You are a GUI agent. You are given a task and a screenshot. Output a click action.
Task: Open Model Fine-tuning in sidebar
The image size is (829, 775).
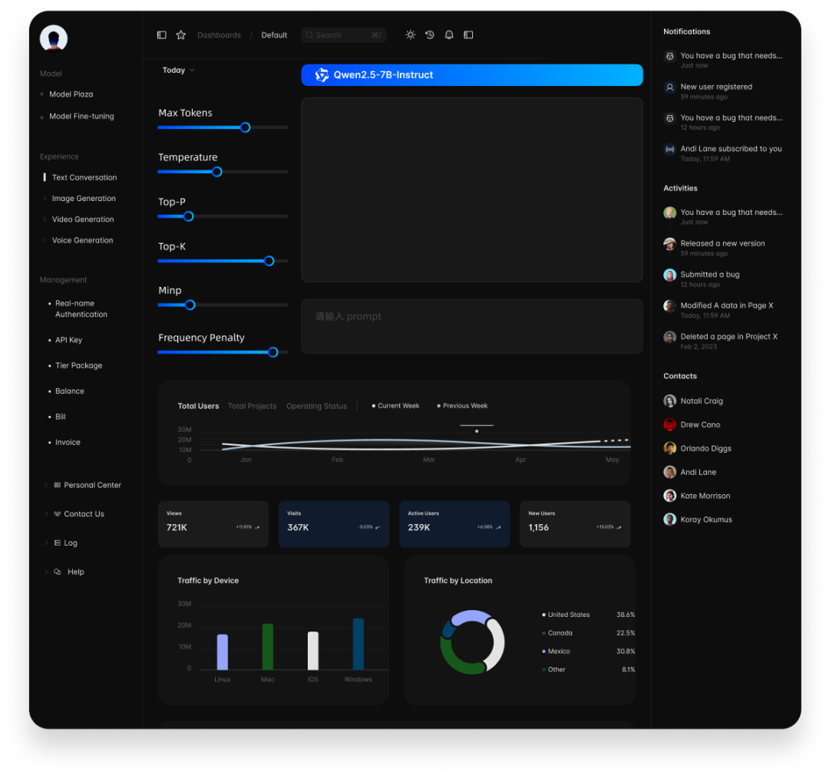[81, 117]
